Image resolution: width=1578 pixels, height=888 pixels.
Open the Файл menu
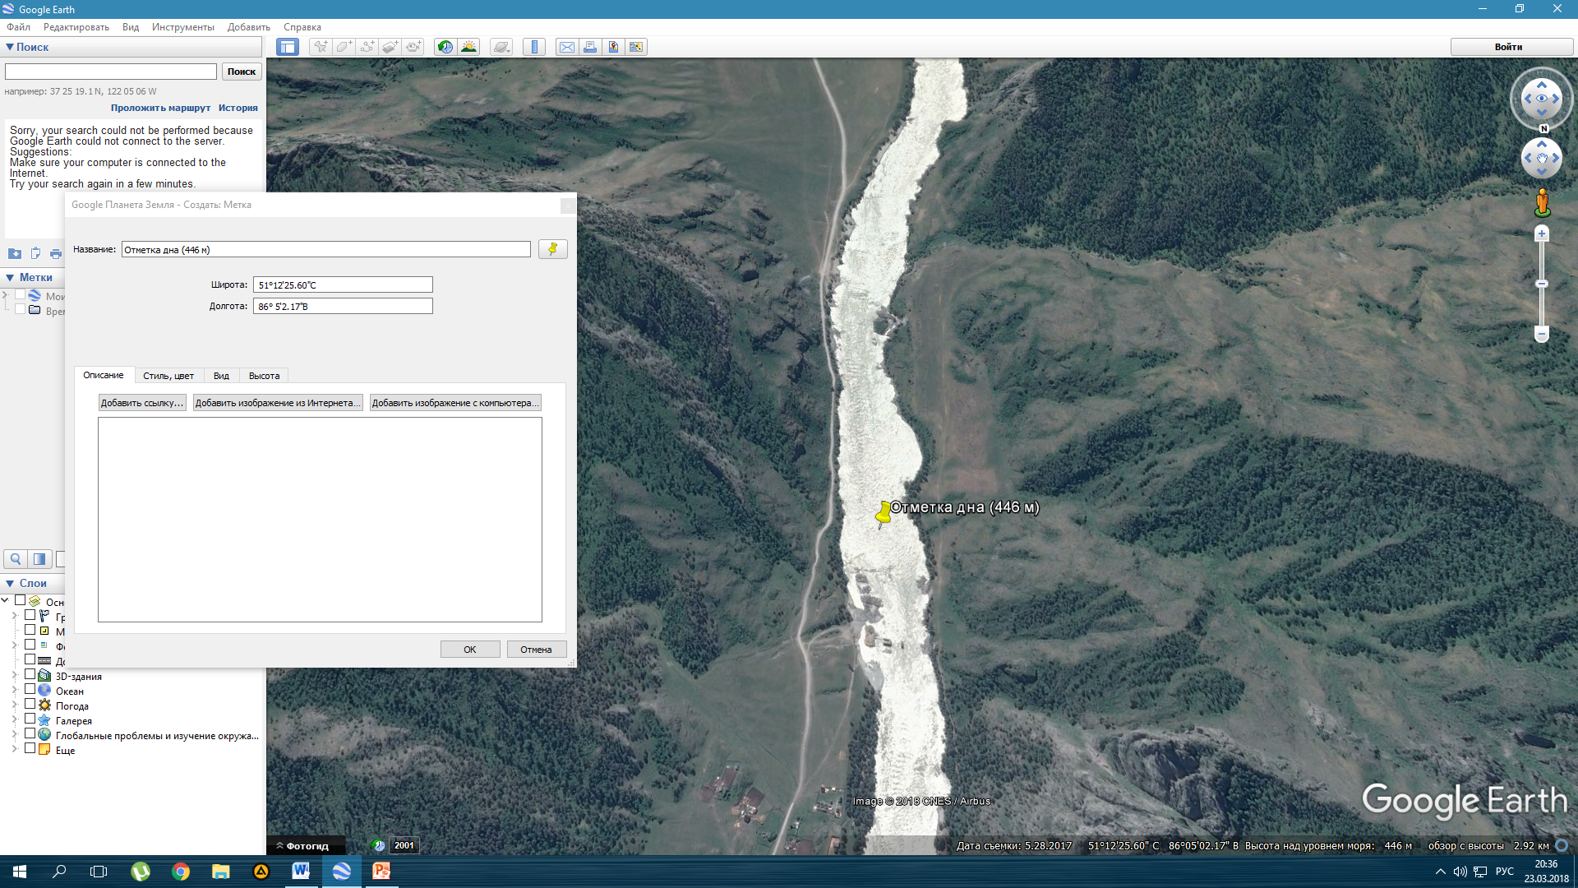[x=18, y=27]
